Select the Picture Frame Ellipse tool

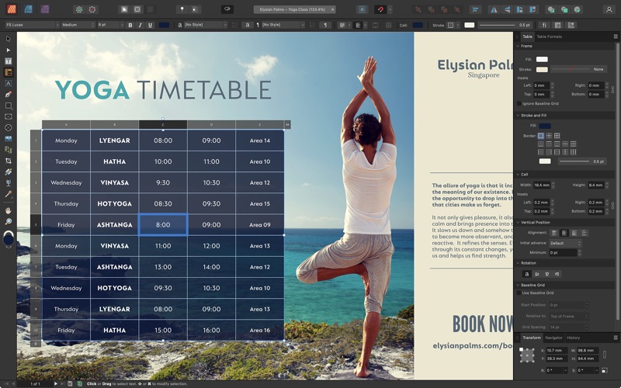click(9, 128)
